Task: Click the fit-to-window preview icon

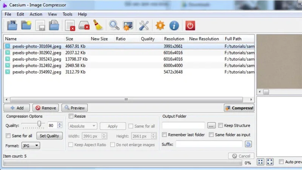Action: pyautogui.click(x=260, y=162)
